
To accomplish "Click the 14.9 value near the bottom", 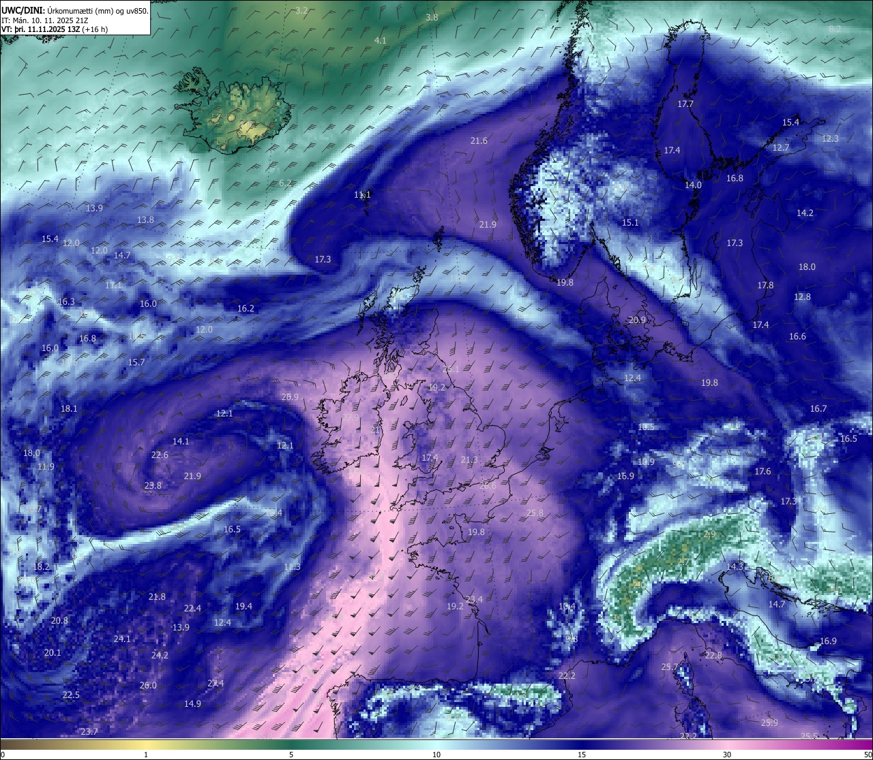I will tap(192, 703).
